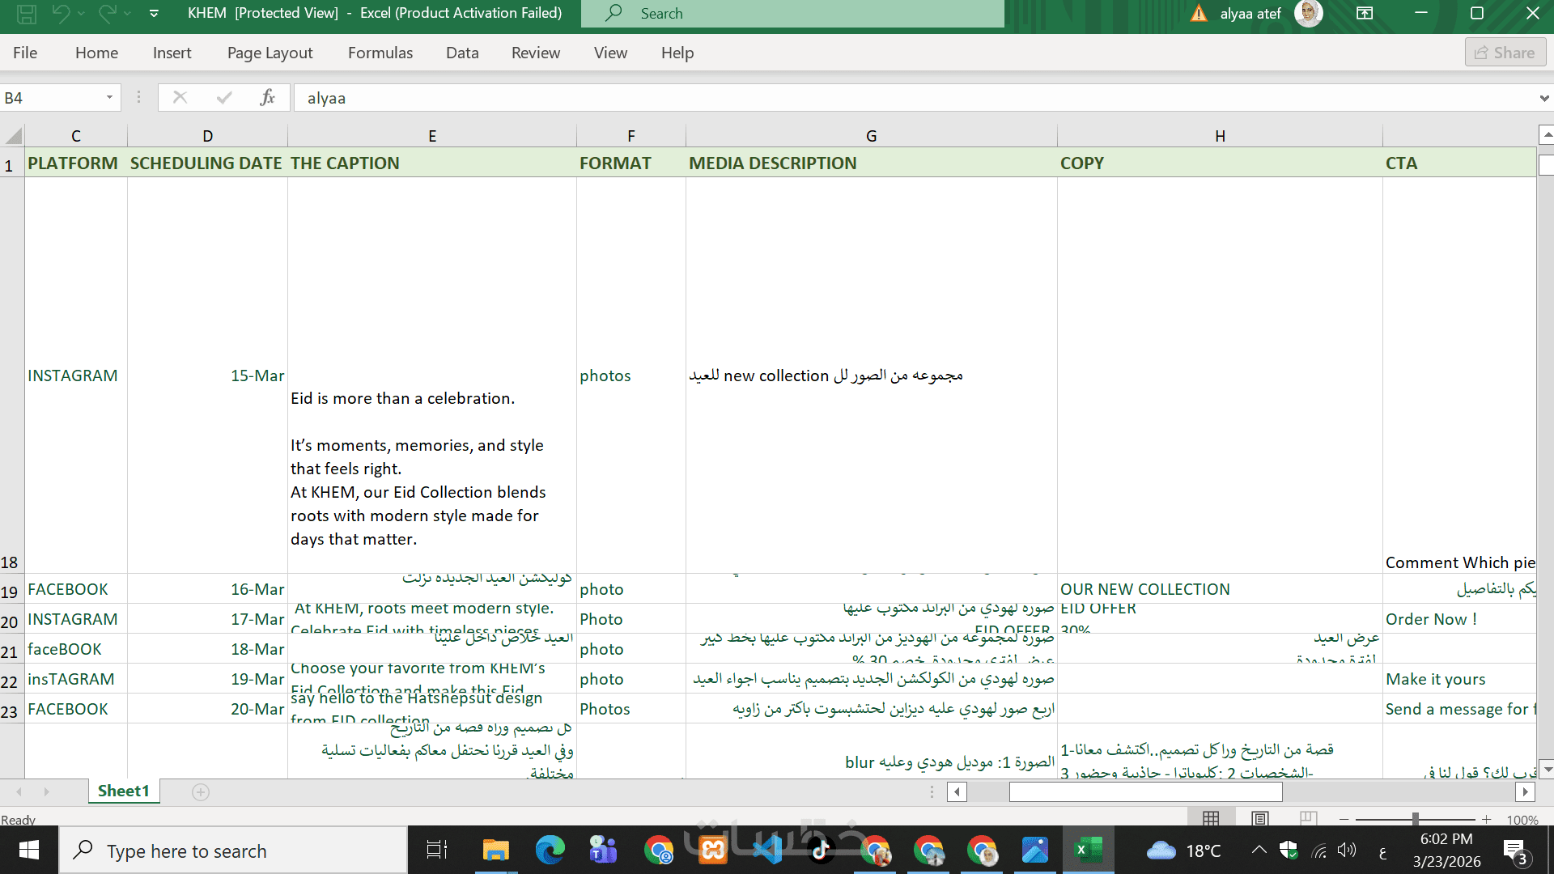Screen dimensions: 1554x874
Task: Click the Search box in title bar
Action: 793,14
